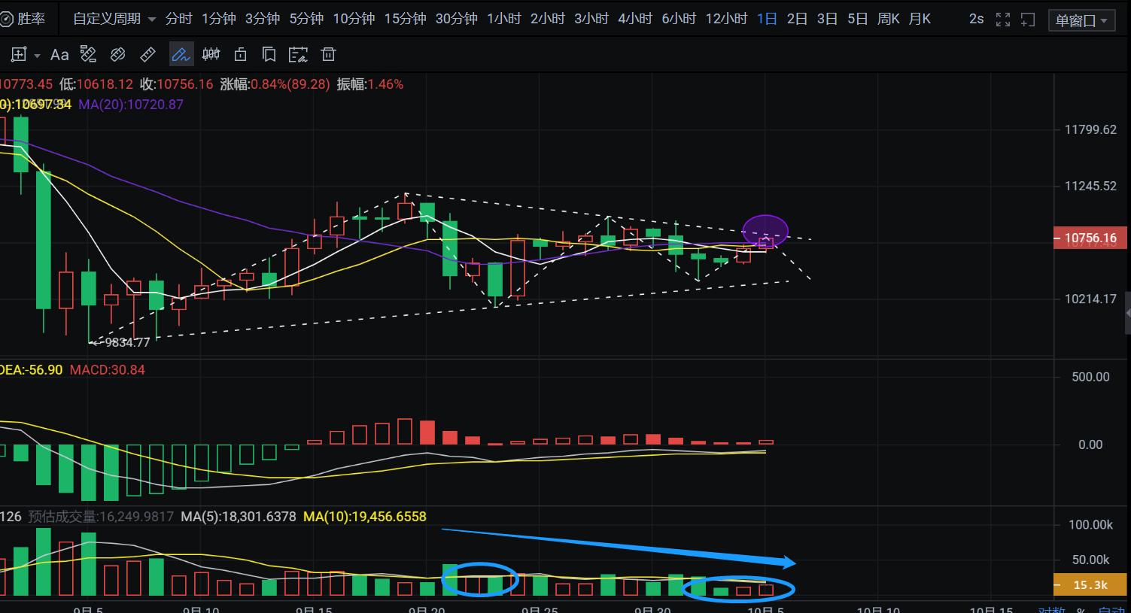Click the DEA:-56.90 indicator label
Viewport: 1131px width, 613px height.
click(x=32, y=370)
